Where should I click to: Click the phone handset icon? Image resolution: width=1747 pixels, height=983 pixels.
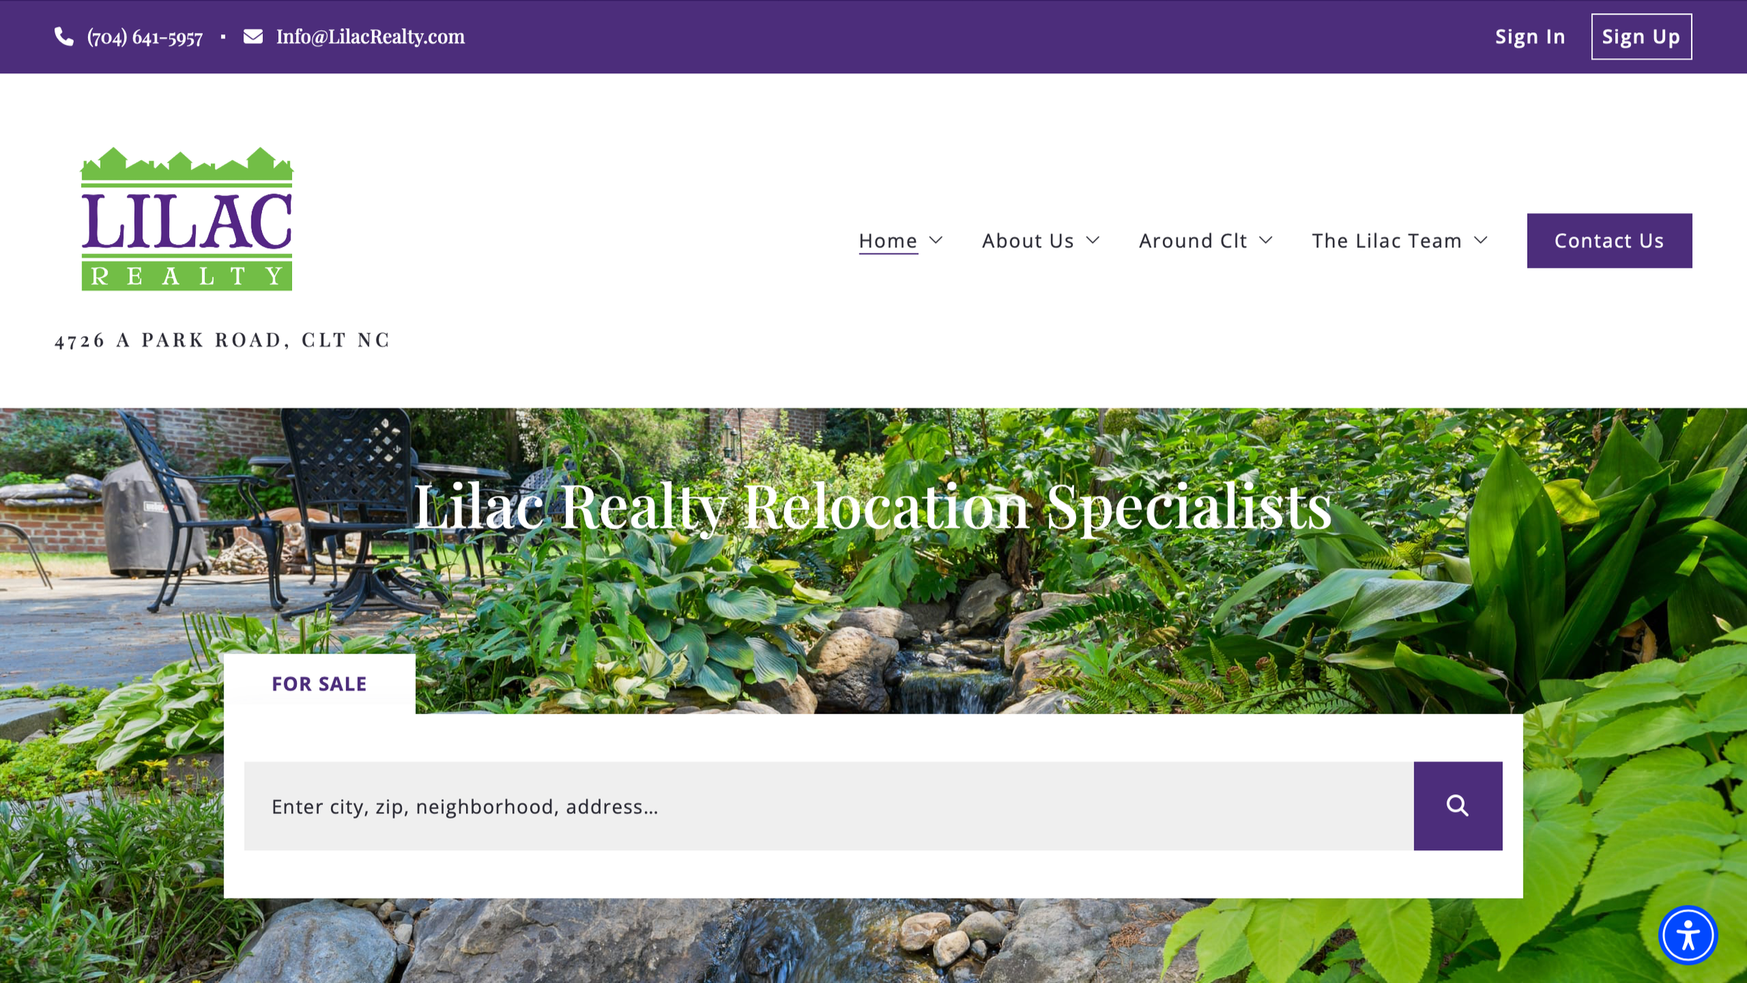(x=64, y=36)
